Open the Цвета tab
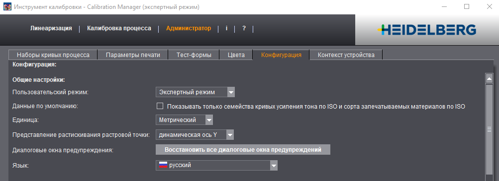The image size is (499, 181). coord(236,55)
